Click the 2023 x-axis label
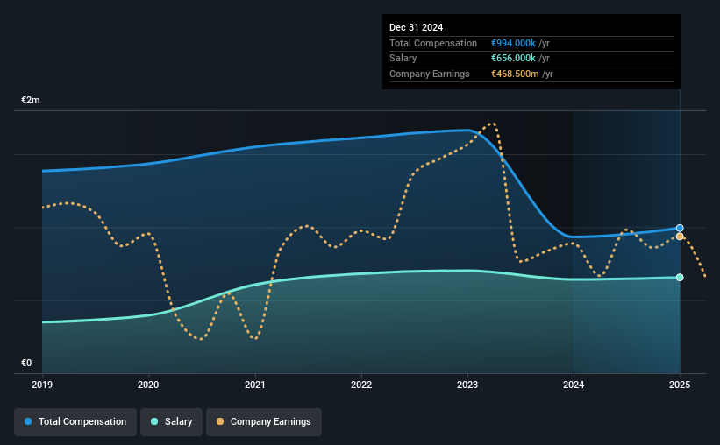 click(467, 385)
